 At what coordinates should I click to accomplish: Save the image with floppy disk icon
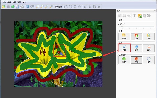[x=18, y=7]
